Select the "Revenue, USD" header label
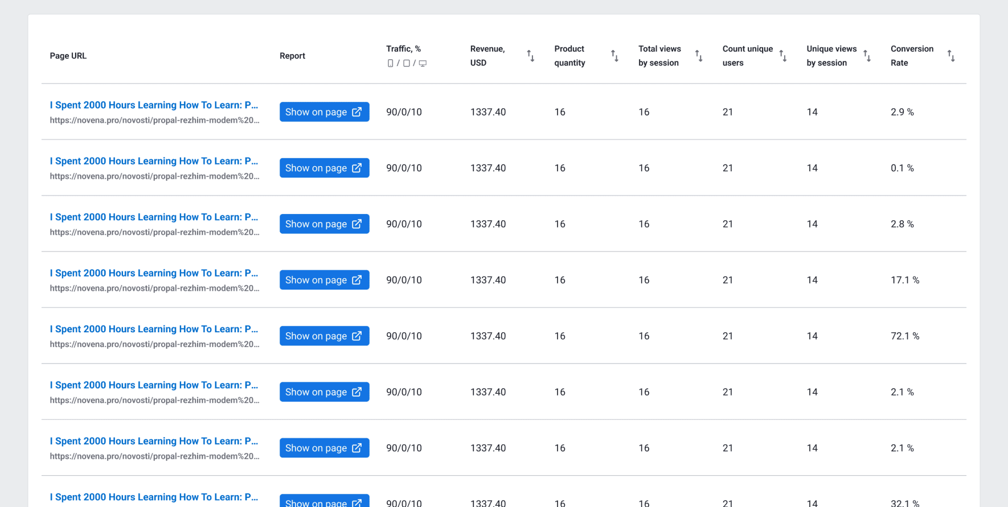 tap(487, 56)
